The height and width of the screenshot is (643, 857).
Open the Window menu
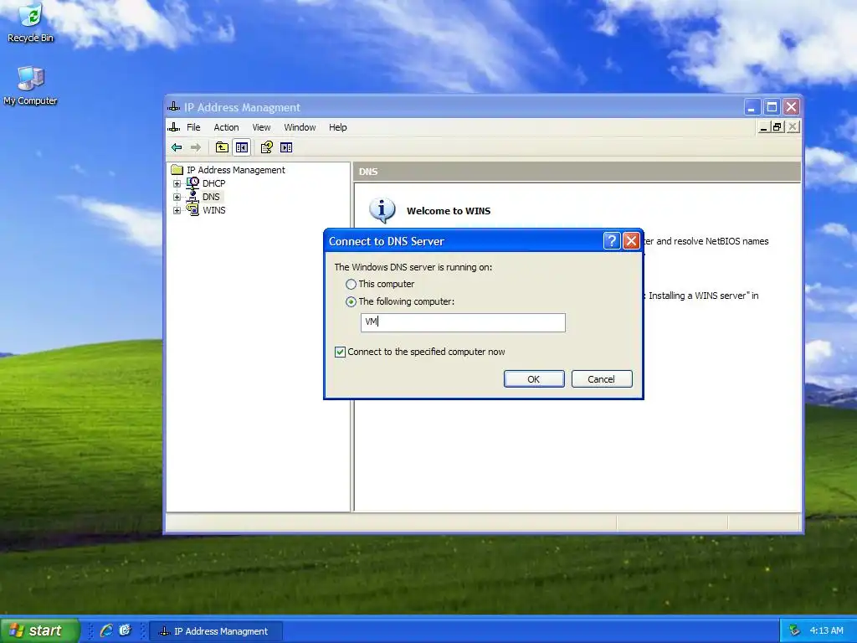coord(300,127)
